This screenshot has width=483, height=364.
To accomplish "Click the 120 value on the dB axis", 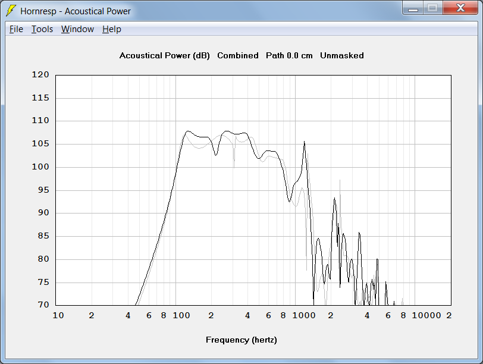I will [x=40, y=74].
